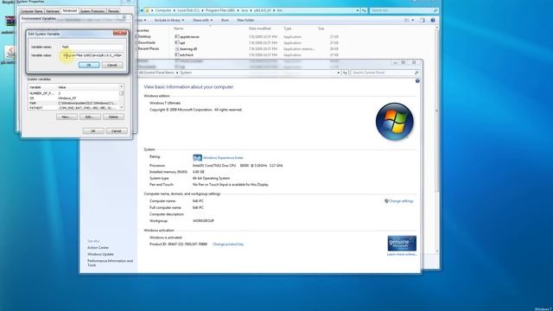This screenshot has height=311, width=553.
Task: Open the System Protection tab
Action: point(92,11)
